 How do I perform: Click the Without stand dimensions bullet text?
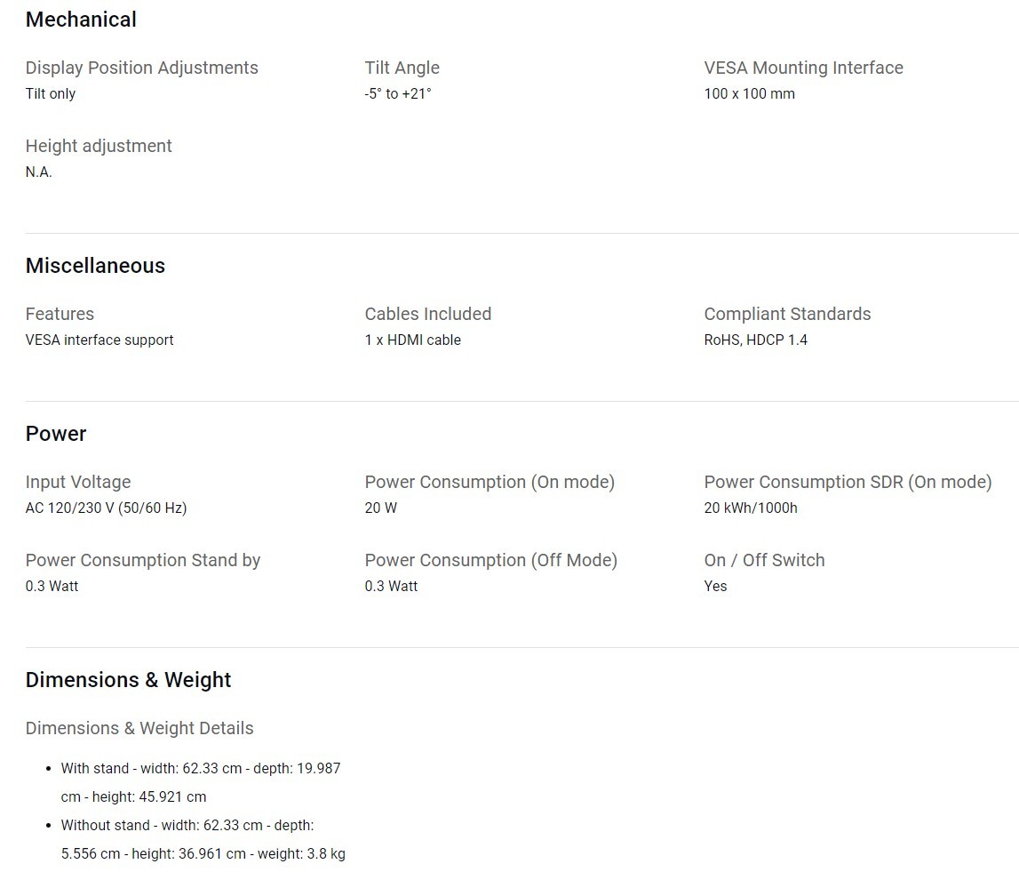(x=203, y=839)
